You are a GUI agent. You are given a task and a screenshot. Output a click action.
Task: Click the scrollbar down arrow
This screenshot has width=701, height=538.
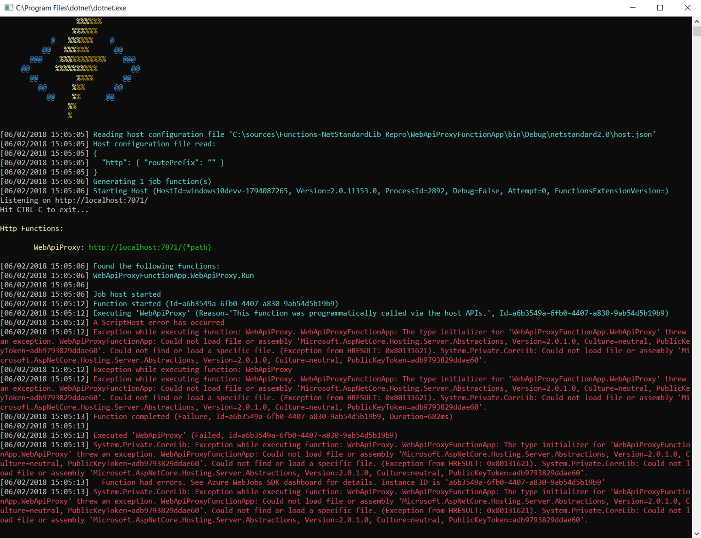point(696,533)
